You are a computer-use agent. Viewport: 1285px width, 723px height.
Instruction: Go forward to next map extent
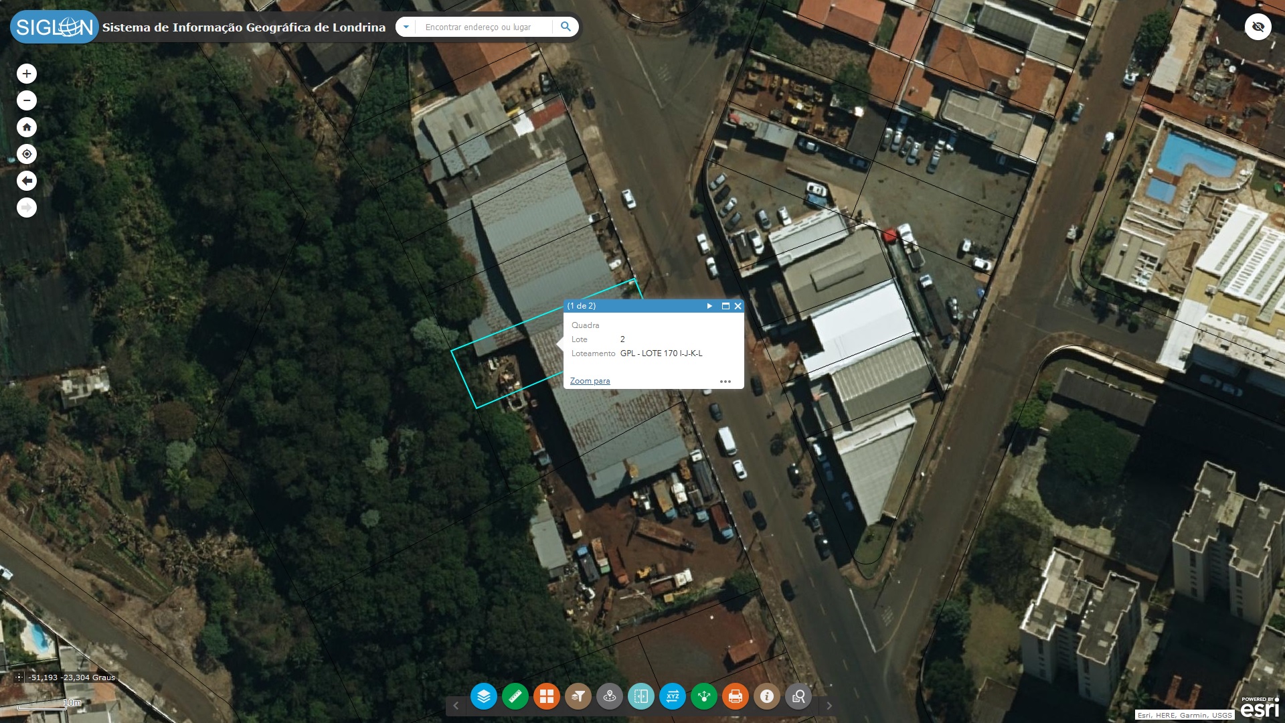pos(27,208)
